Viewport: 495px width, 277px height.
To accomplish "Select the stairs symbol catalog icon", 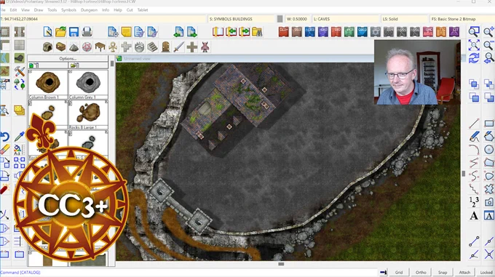I will coord(152,47).
